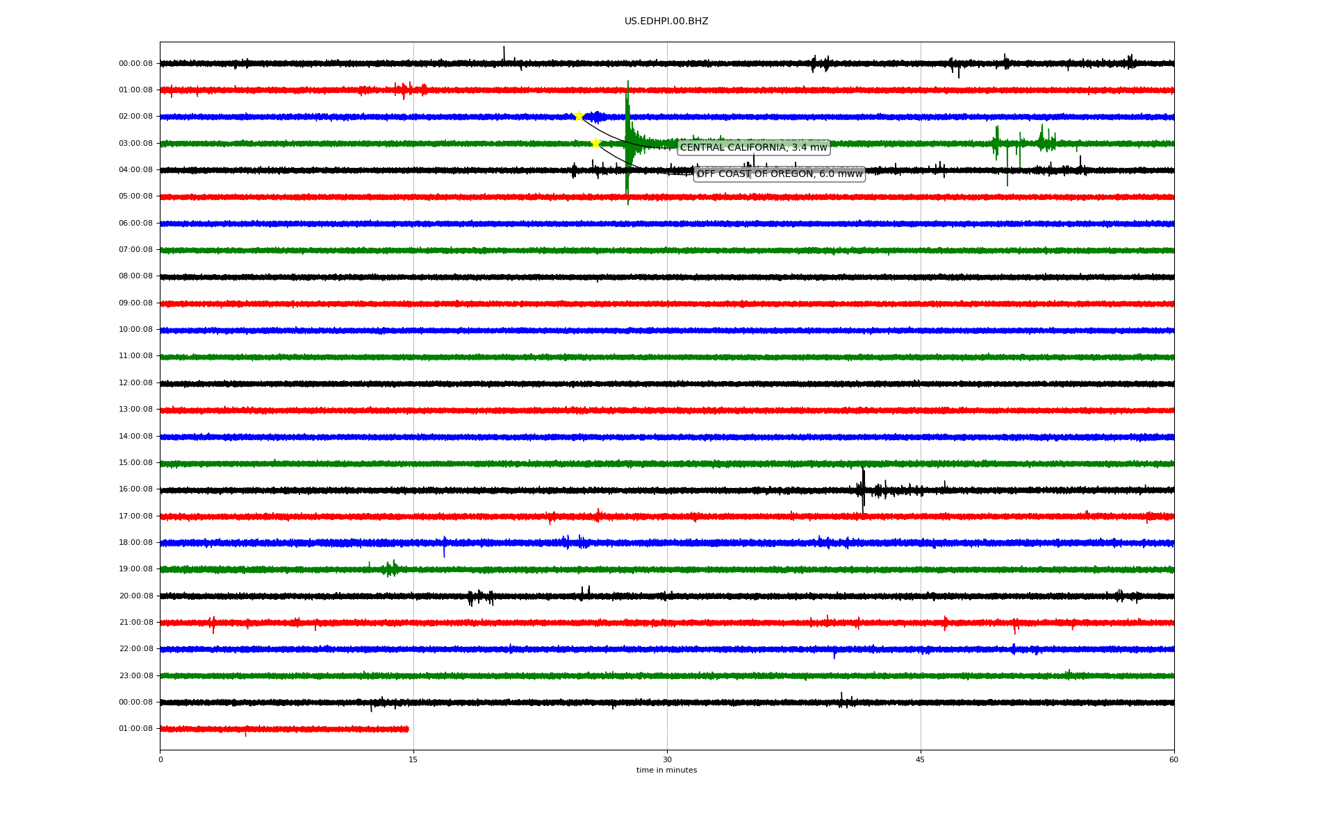Click the yellow star on the 03:00:08 trace
This screenshot has width=1334, height=833.
pyautogui.click(x=595, y=143)
